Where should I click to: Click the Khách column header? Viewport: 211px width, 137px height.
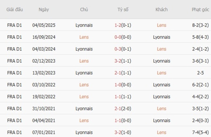[161, 9]
